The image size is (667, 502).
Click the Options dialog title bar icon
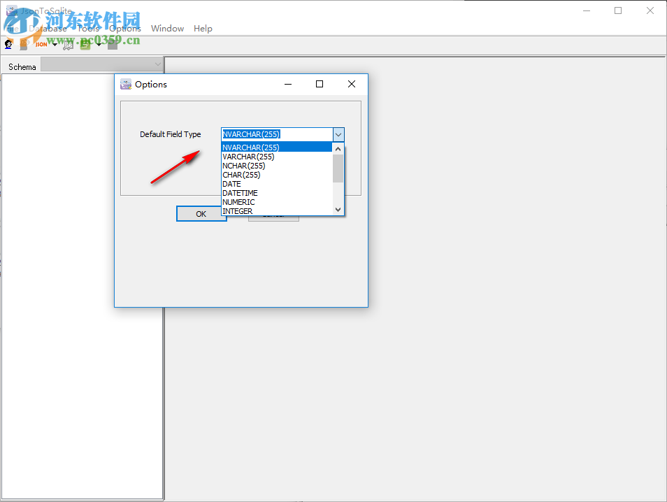coord(126,84)
